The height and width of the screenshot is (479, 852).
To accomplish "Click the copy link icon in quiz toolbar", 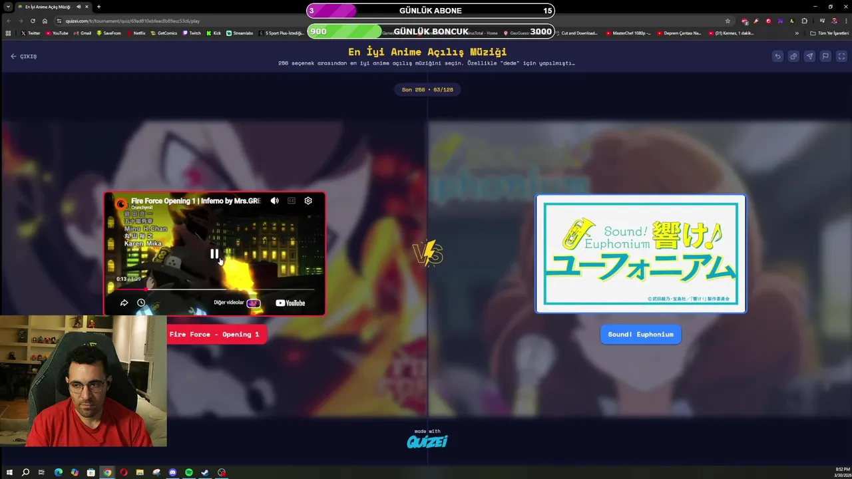I will [793, 57].
